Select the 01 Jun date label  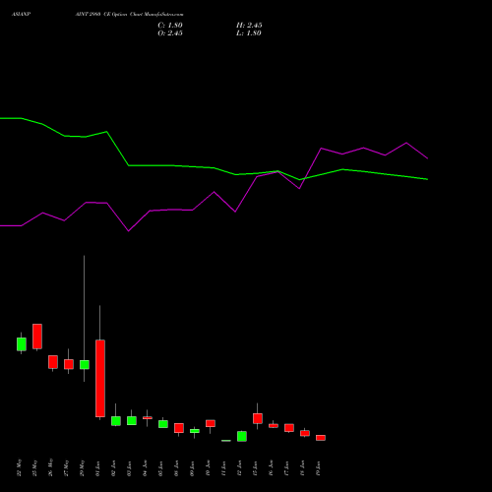[97, 468]
